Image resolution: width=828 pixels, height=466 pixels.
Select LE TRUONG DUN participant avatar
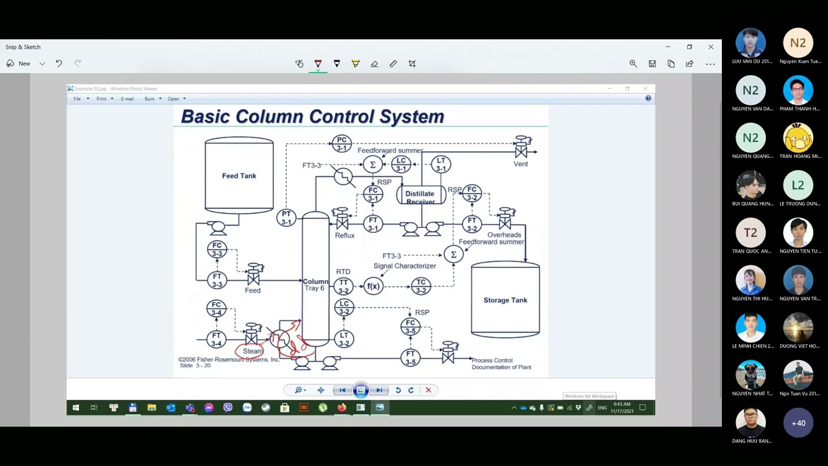pyautogui.click(x=798, y=185)
